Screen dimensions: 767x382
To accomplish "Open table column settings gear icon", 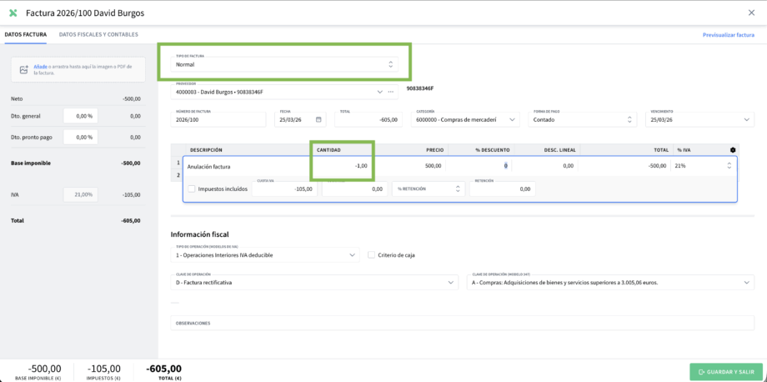I will click(x=733, y=150).
